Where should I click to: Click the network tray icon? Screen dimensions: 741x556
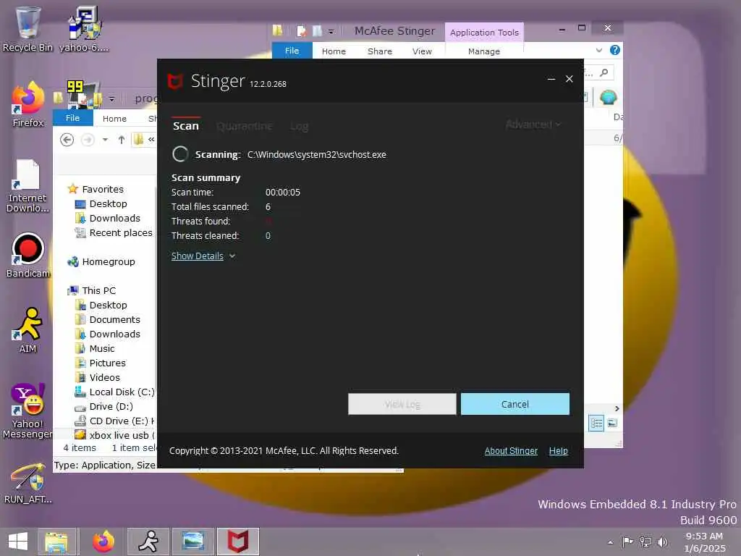tap(645, 542)
